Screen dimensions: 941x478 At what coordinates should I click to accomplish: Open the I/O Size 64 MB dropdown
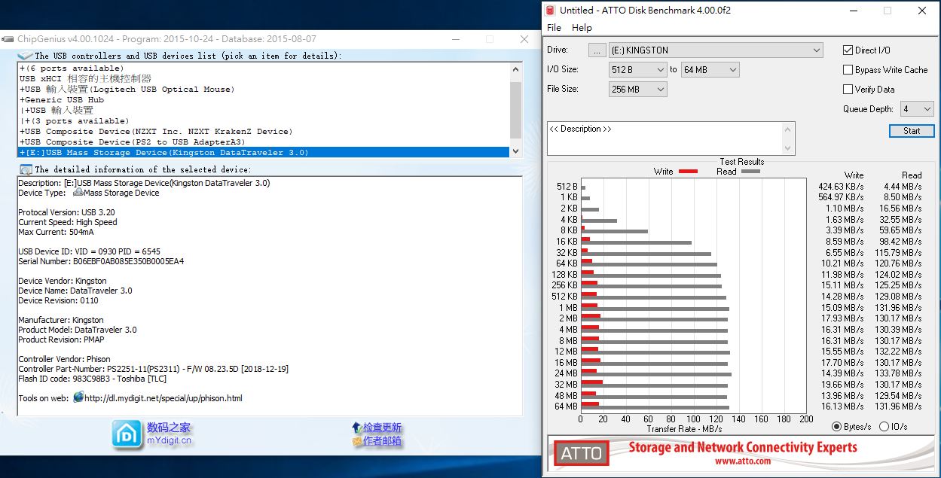[710, 70]
